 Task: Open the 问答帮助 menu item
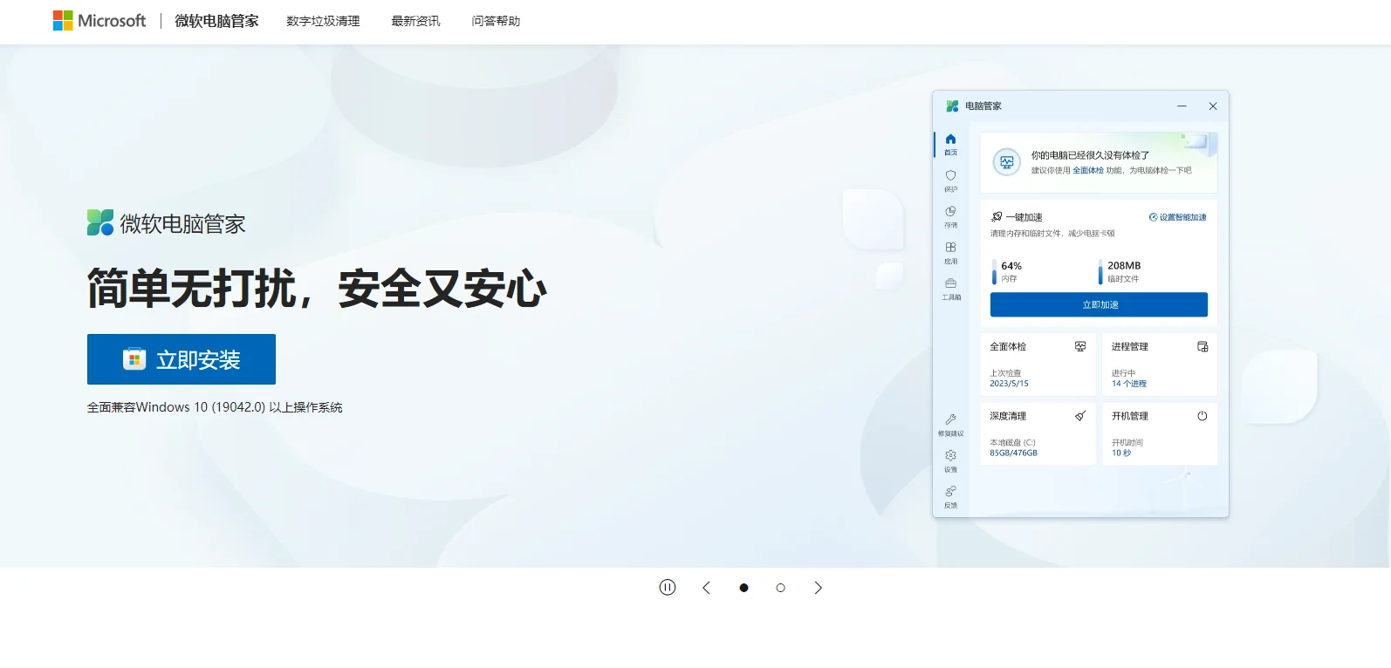[496, 21]
